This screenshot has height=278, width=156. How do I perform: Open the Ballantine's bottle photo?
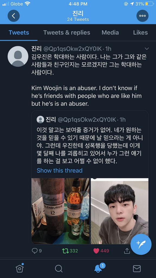click(x=60, y=211)
